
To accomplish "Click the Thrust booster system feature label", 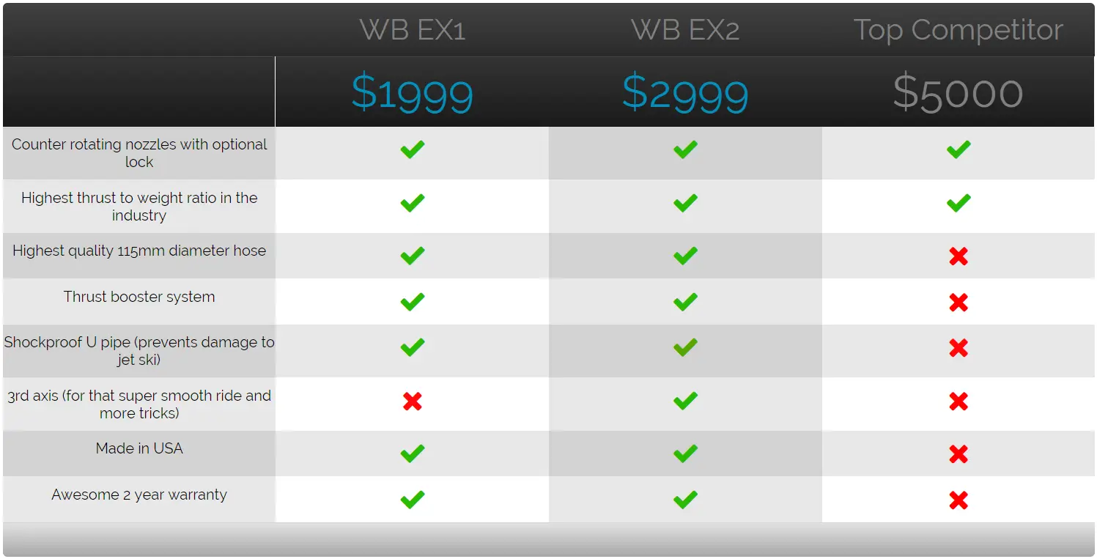I will (139, 297).
